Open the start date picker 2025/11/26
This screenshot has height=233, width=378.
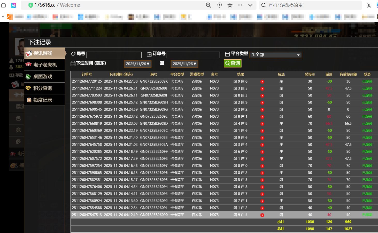pyautogui.click(x=137, y=64)
